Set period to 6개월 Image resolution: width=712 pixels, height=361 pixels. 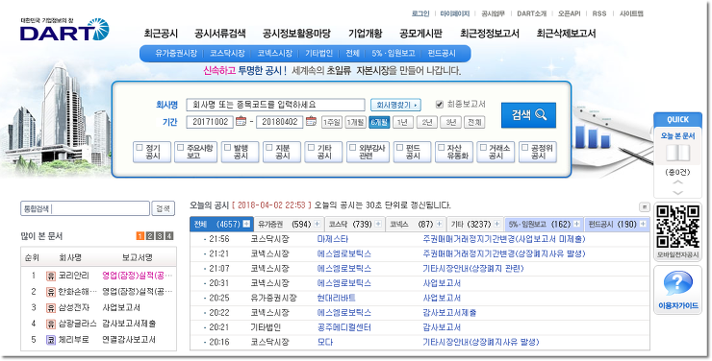click(379, 122)
